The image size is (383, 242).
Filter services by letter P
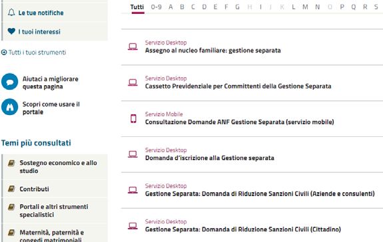pyautogui.click(x=342, y=7)
